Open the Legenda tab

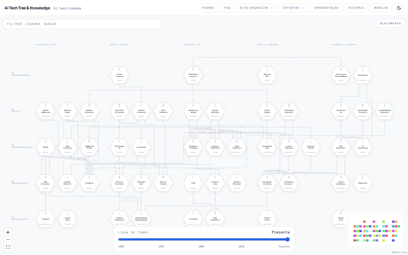33,24
